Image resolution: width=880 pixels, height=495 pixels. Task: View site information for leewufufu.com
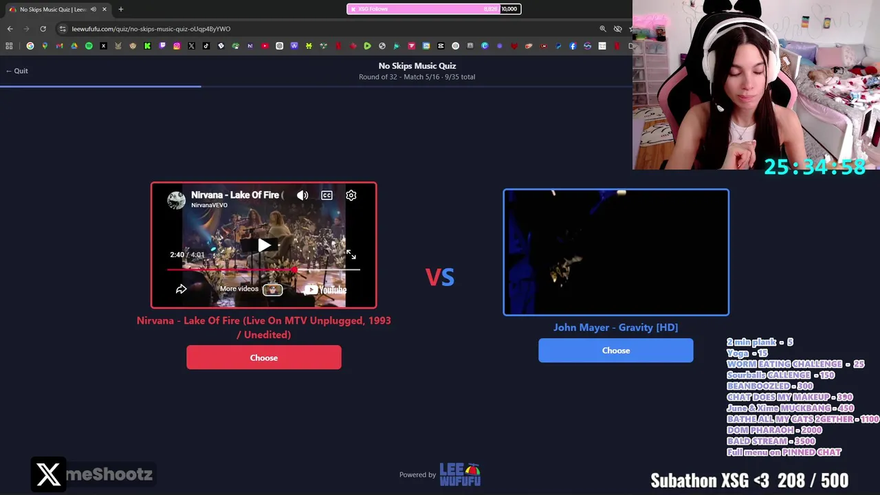coord(63,29)
